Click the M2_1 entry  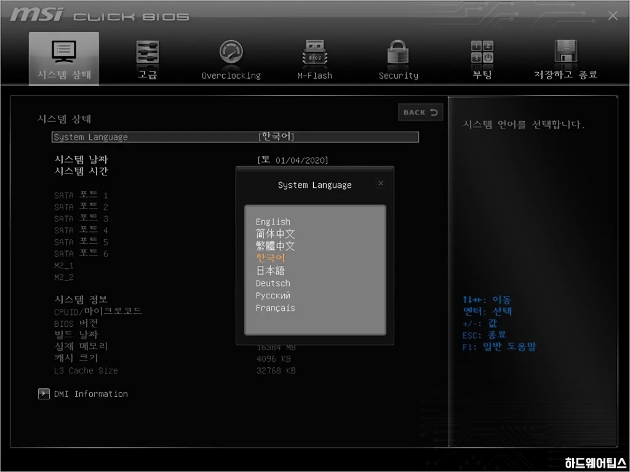64,265
